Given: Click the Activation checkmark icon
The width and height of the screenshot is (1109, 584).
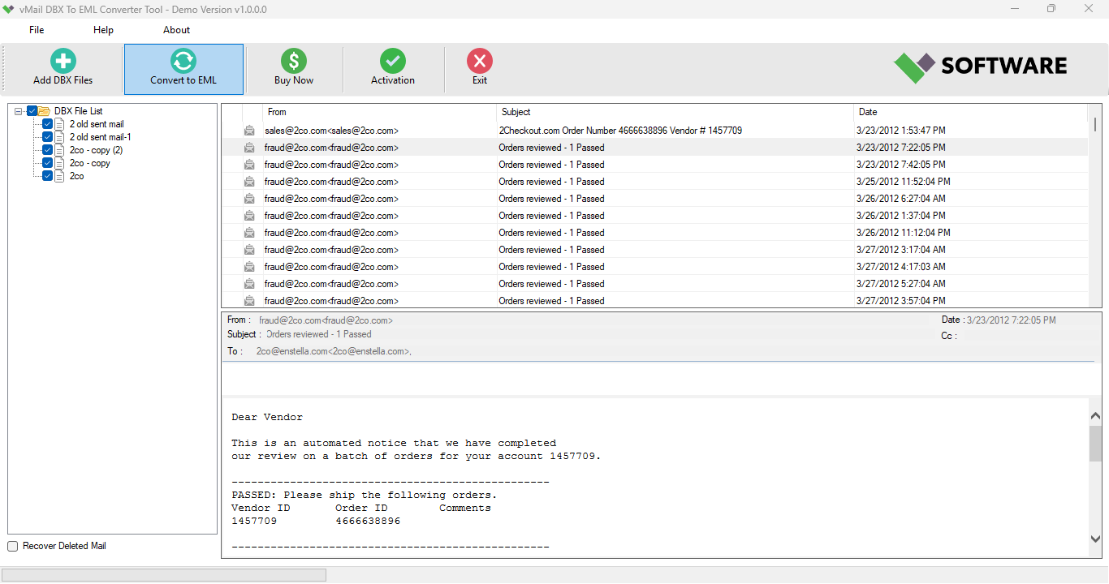Looking at the screenshot, I should click(x=393, y=60).
